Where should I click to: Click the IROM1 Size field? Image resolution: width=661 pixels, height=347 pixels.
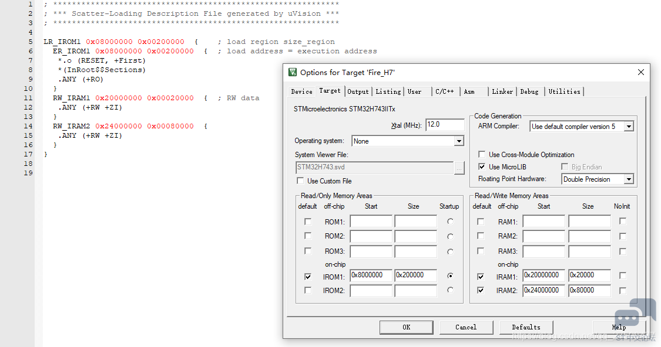click(x=415, y=275)
